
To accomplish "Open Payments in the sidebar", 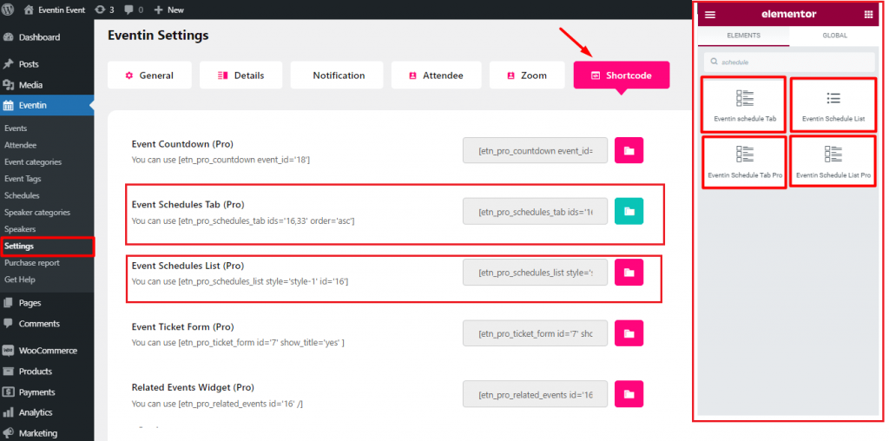I will coord(47,392).
